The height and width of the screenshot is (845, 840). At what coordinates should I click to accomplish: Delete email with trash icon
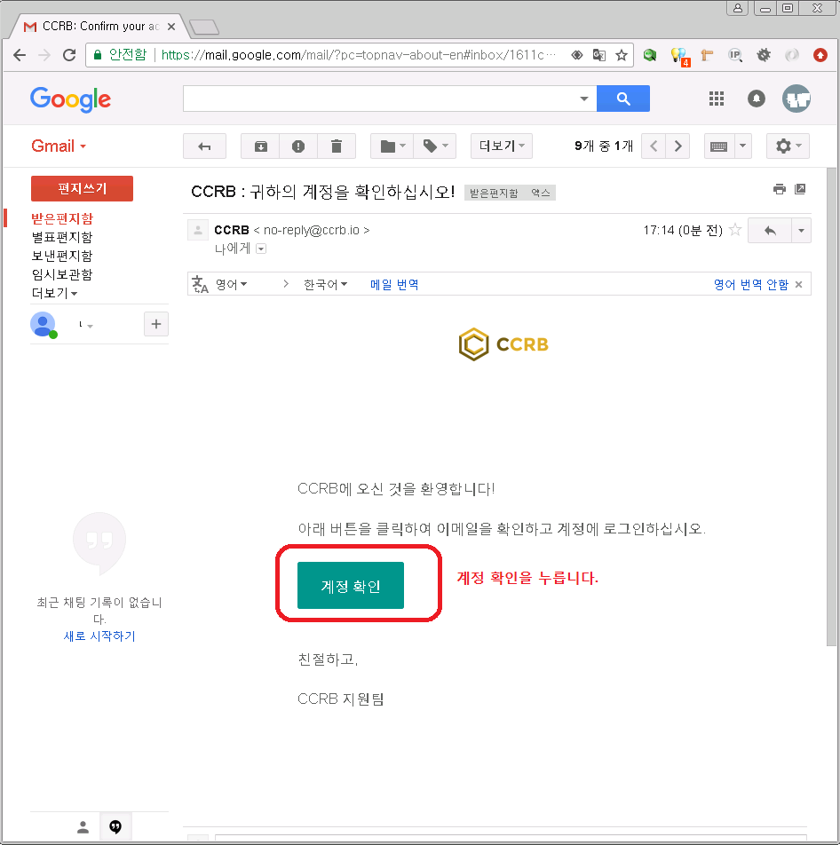point(337,146)
